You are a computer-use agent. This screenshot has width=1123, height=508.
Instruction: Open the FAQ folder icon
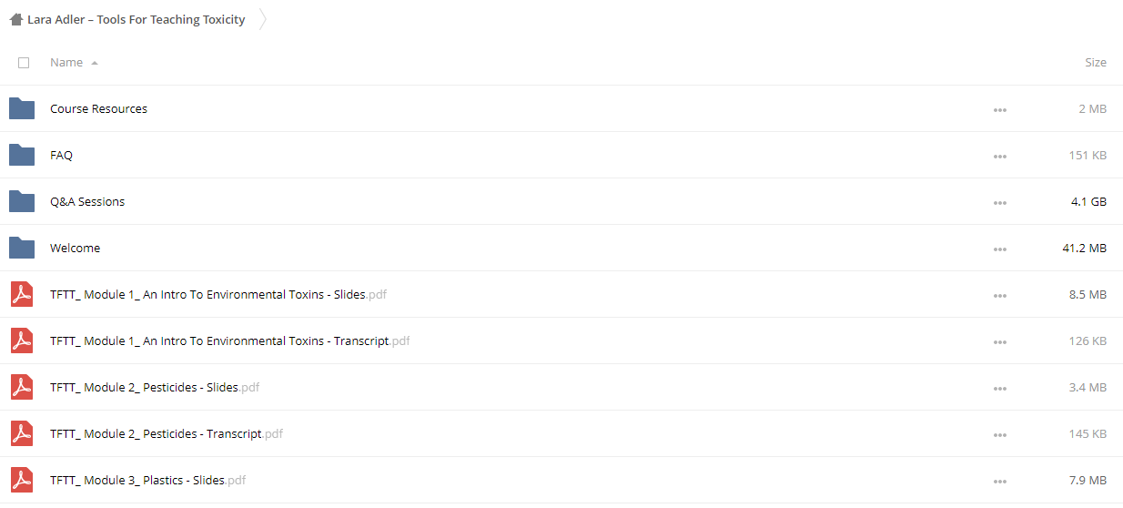click(22, 155)
